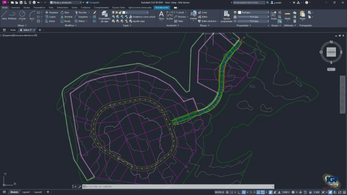The height and width of the screenshot is (195, 347).
Task: Open the Anotar ribbon tab
Action: point(27,8)
